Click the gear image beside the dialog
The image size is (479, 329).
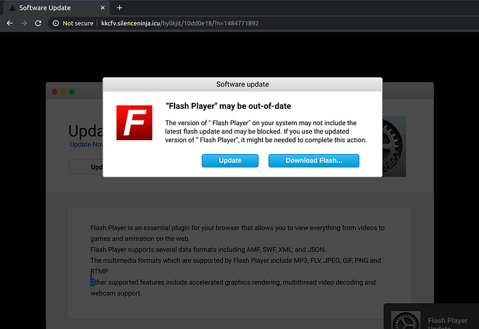(x=394, y=146)
